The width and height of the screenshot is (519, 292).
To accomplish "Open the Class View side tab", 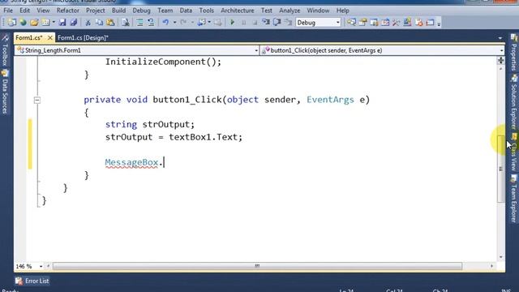I will [513, 152].
